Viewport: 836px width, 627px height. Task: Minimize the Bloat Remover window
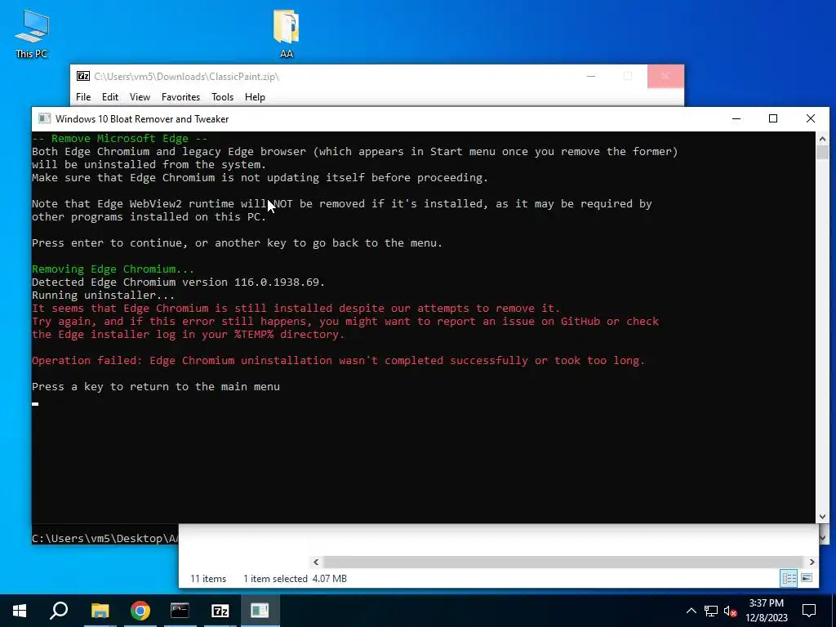click(x=736, y=118)
